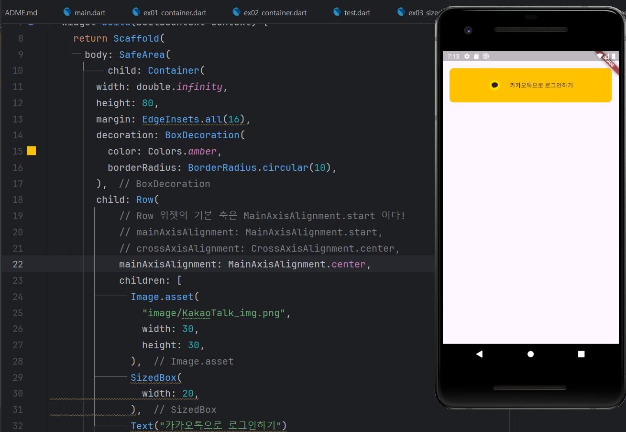Click the height: 30 value on line 27
This screenshot has height=432, width=626.
(x=194, y=345)
